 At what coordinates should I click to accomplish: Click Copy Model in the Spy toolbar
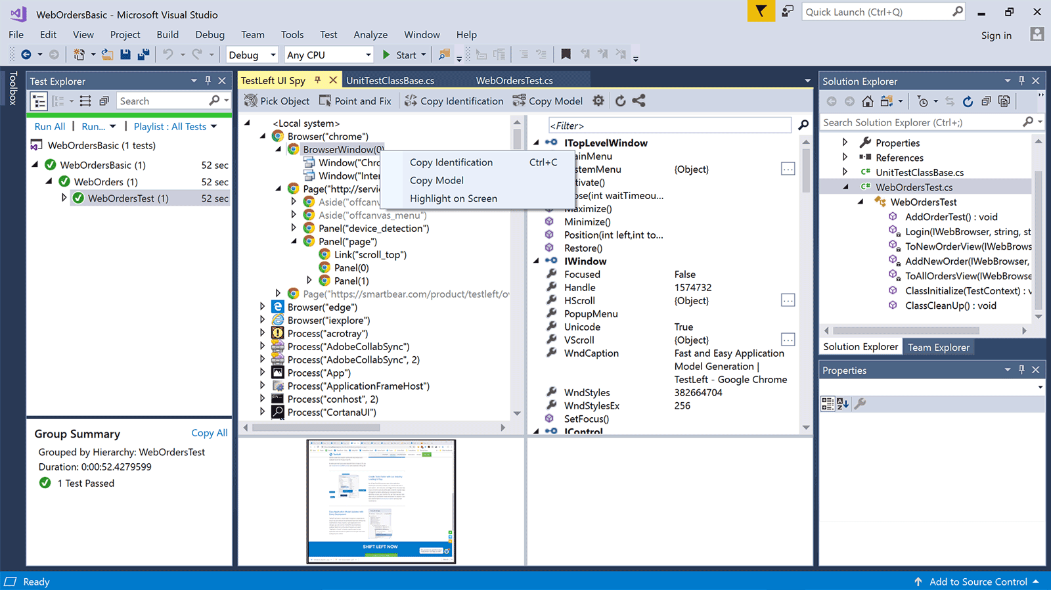tap(548, 101)
